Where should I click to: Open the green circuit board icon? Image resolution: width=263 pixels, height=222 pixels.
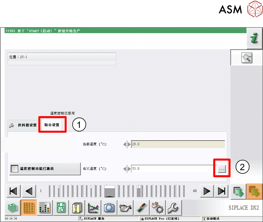[x=61, y=208]
